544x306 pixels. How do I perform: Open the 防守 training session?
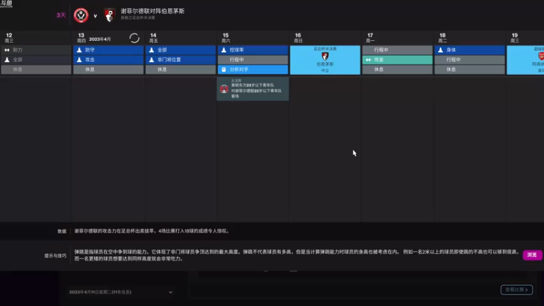(x=108, y=50)
